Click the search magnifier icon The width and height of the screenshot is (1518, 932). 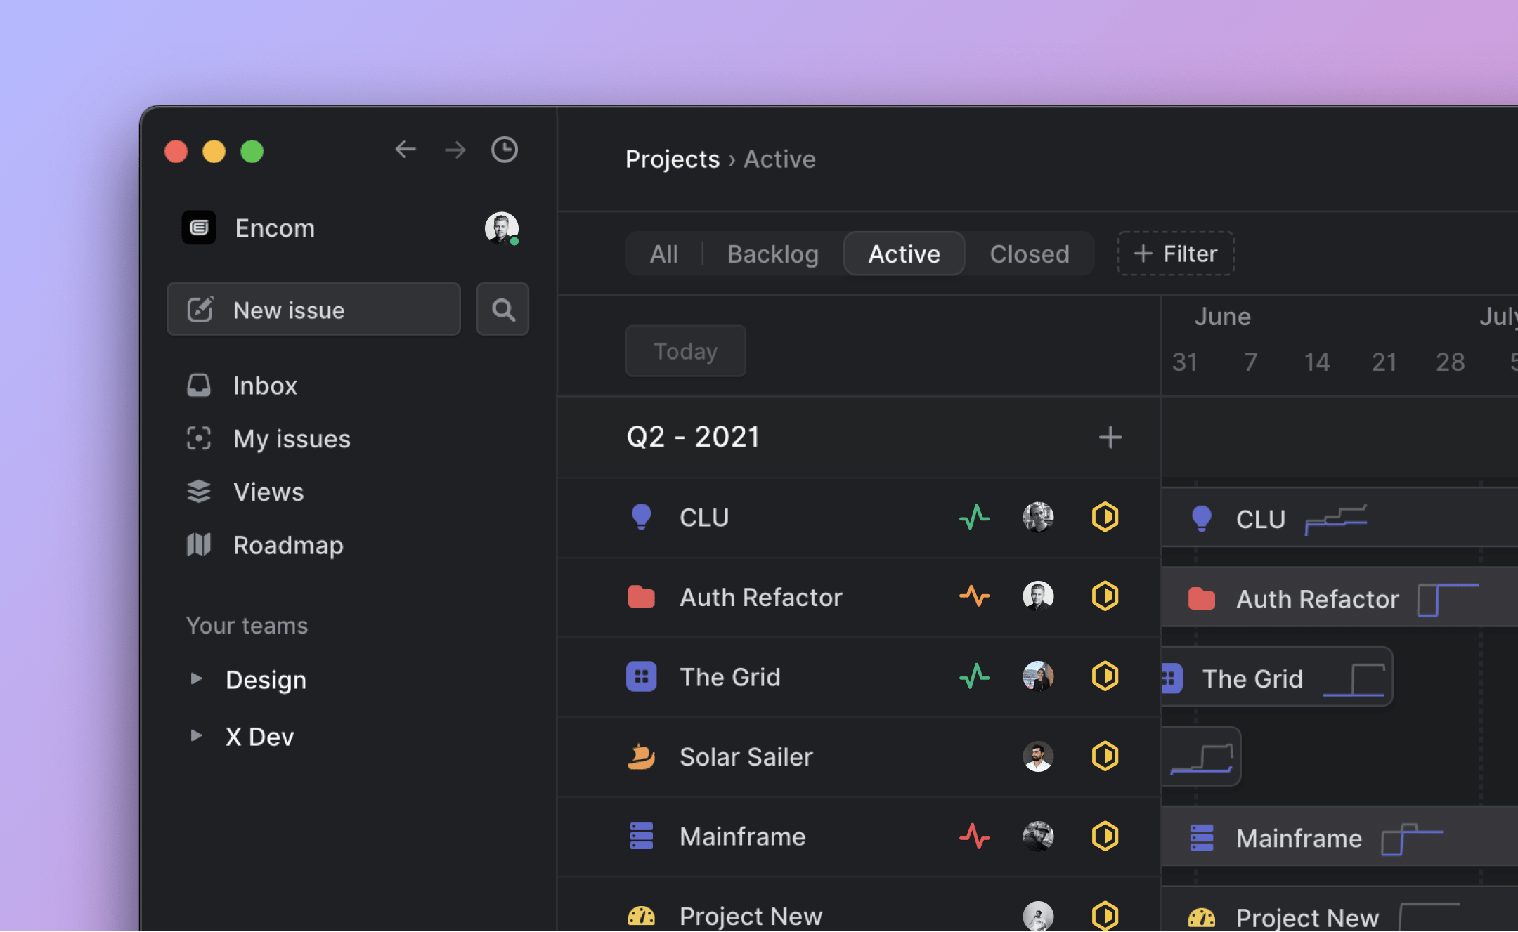(x=502, y=310)
